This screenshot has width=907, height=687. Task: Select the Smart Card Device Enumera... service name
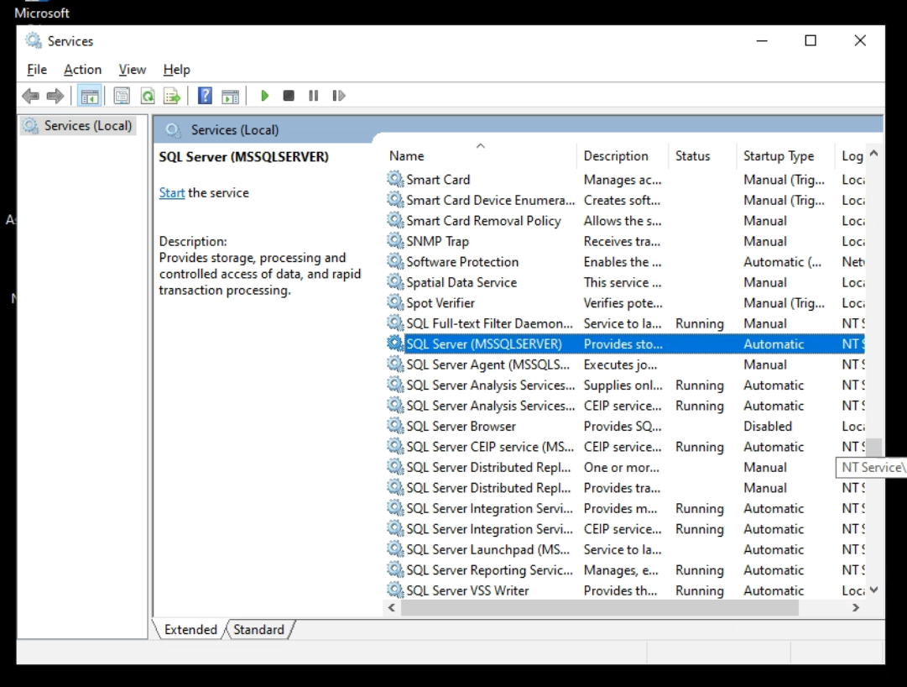pyautogui.click(x=491, y=200)
